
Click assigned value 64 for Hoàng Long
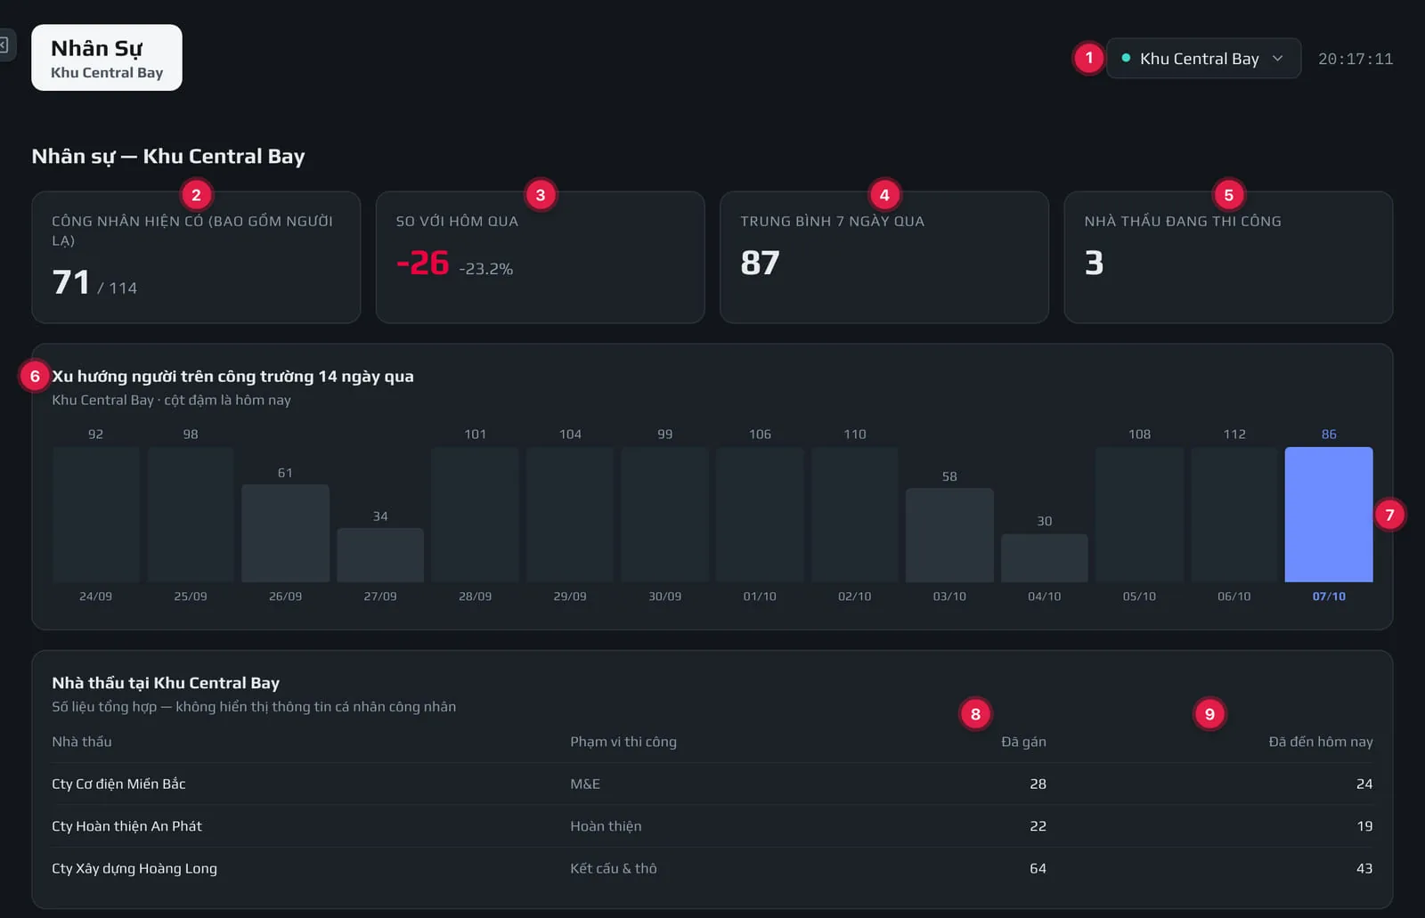(x=1038, y=868)
